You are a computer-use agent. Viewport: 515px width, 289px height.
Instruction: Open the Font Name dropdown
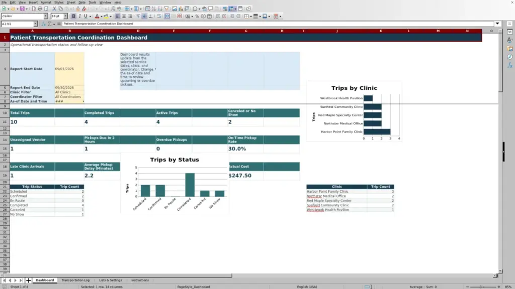(x=45, y=16)
